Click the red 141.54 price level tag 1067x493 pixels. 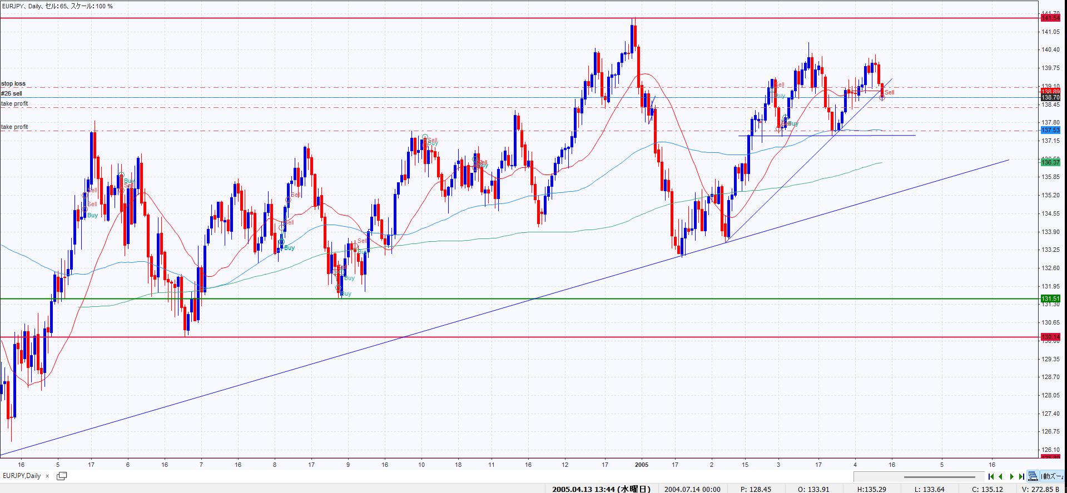point(1050,18)
